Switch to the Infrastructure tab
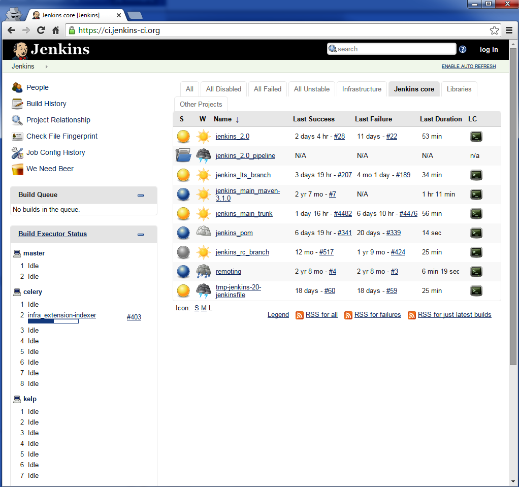Image resolution: width=519 pixels, height=487 pixels. coord(362,89)
